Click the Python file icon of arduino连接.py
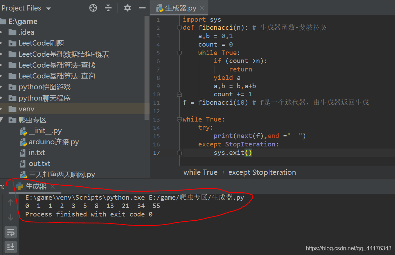Viewport: 395px width, 255px height. coord(23,142)
